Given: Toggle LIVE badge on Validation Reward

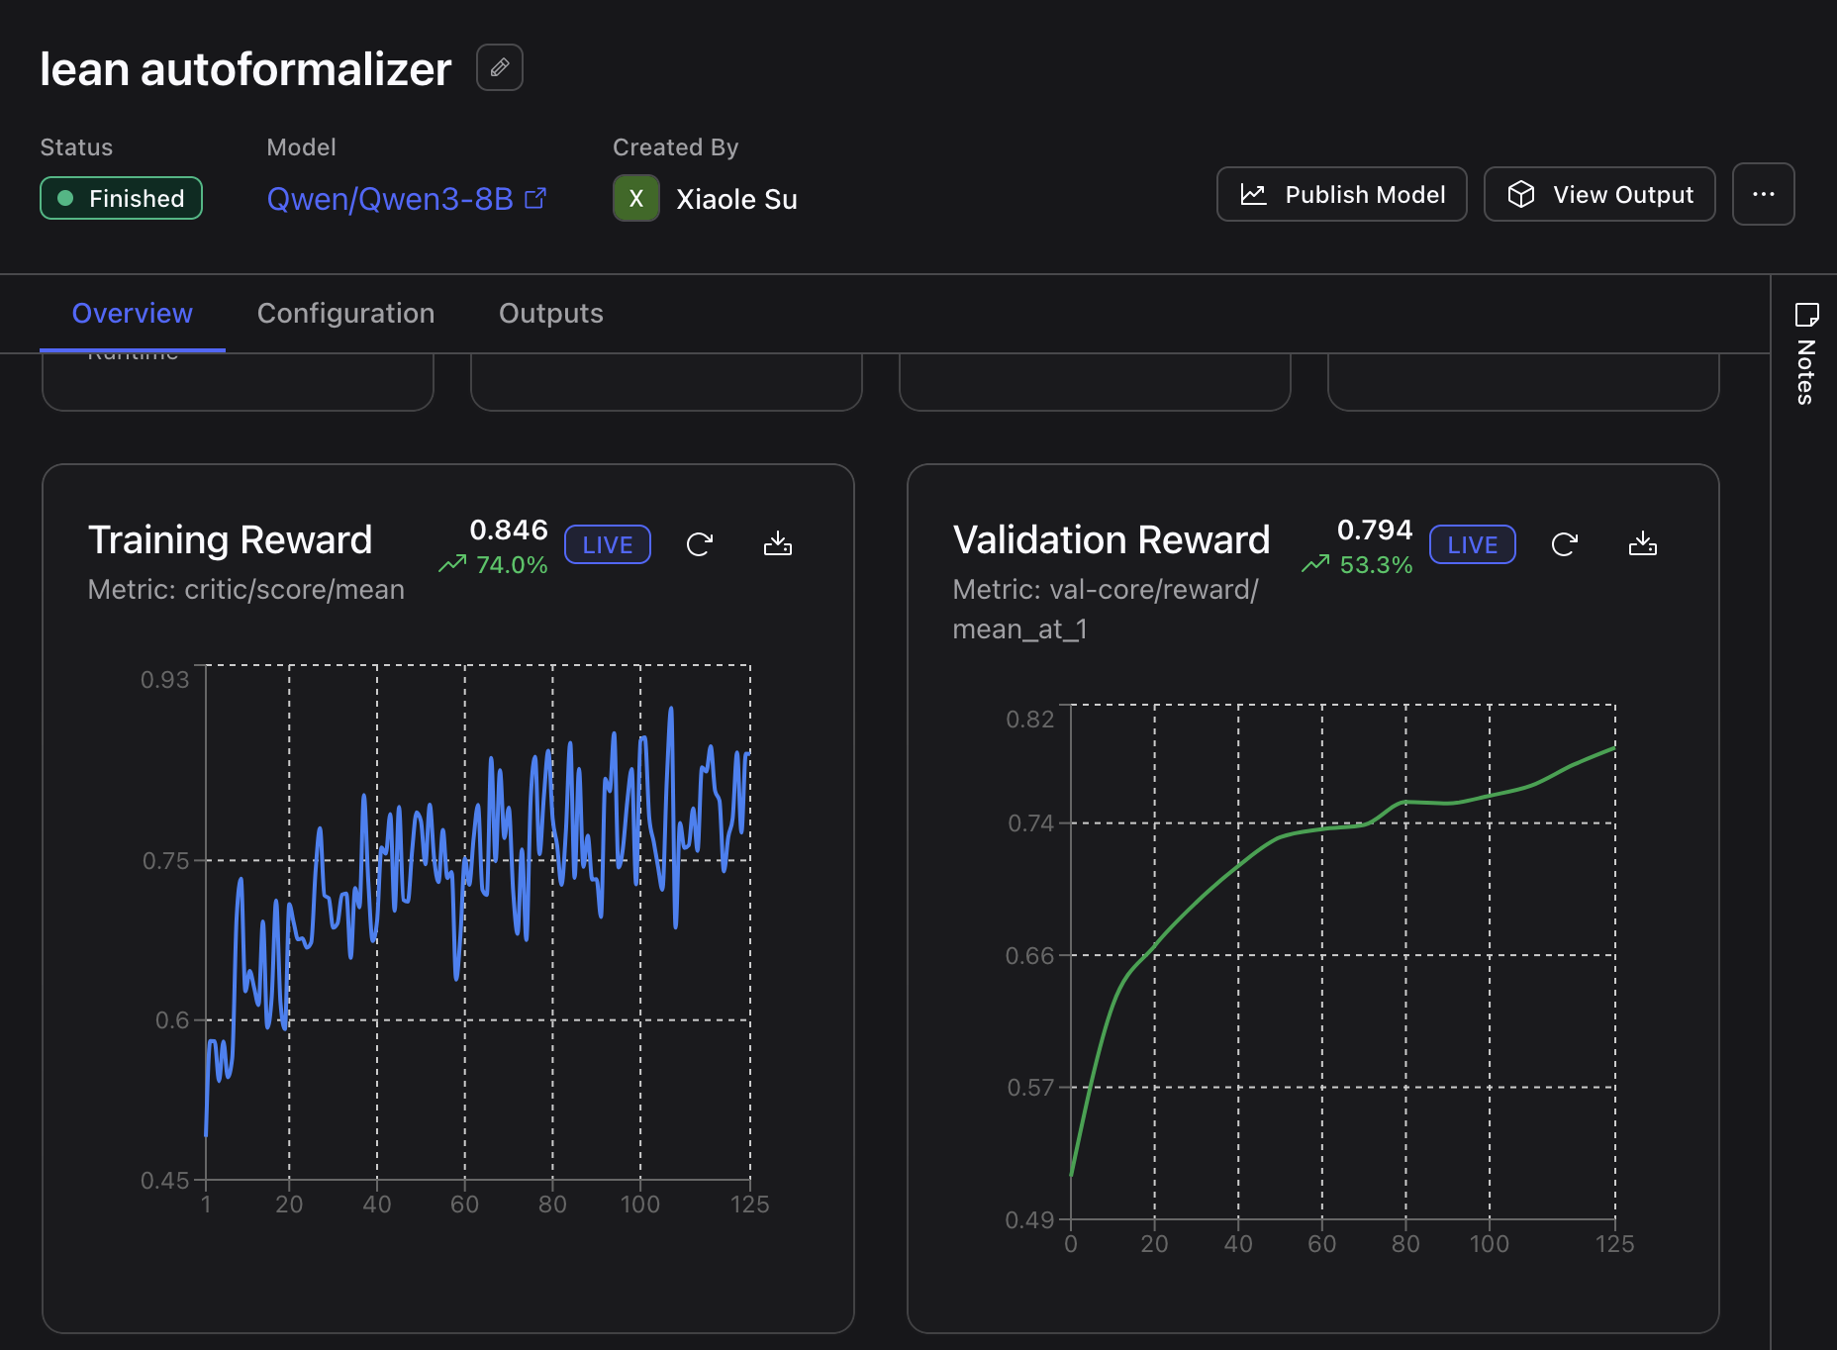Looking at the screenshot, I should coord(1472,544).
